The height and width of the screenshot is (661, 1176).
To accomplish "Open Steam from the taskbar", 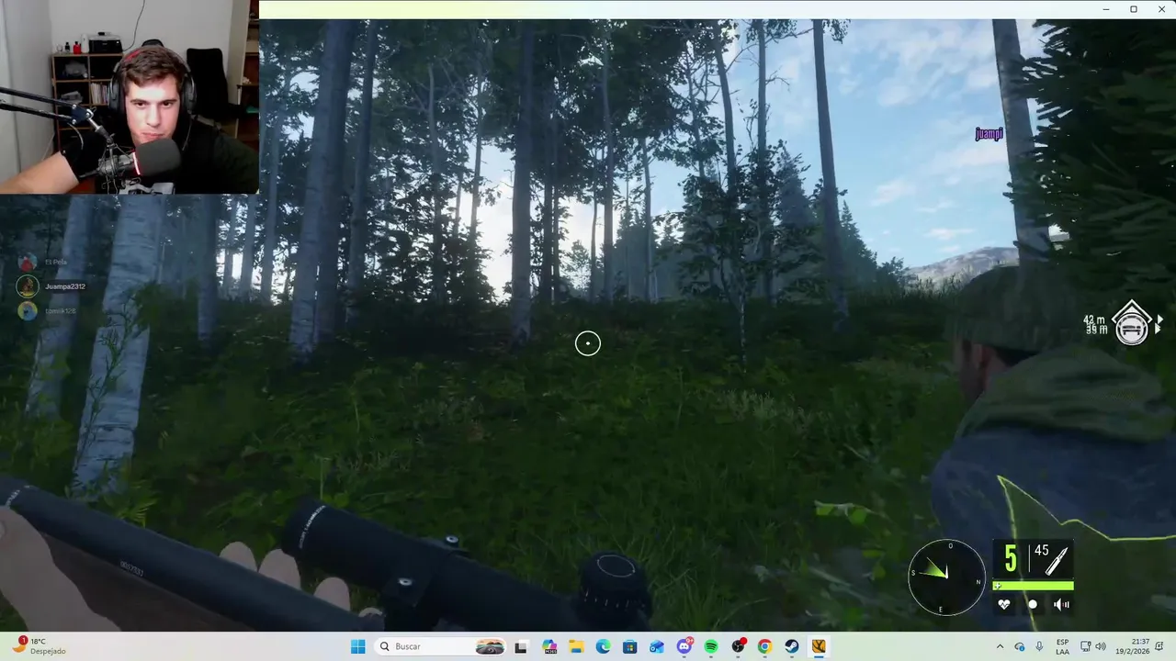I will click(791, 646).
